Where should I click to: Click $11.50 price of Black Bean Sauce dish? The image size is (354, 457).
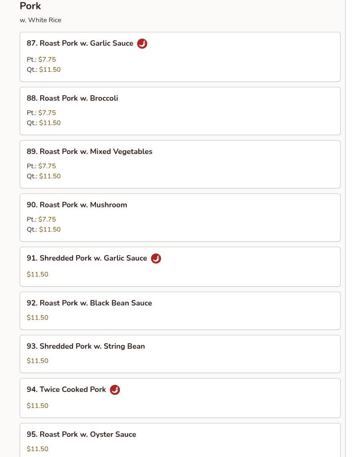pyautogui.click(x=38, y=318)
